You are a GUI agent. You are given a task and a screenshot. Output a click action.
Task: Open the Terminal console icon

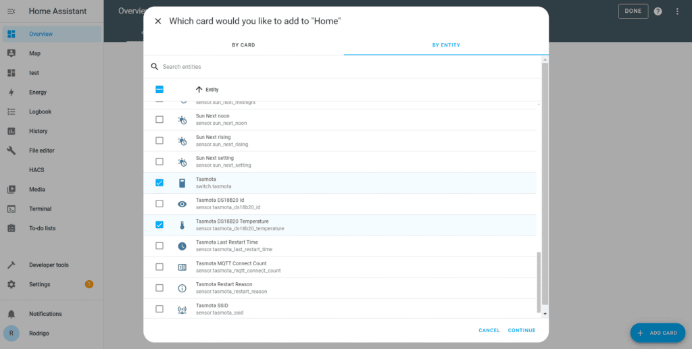click(x=11, y=209)
